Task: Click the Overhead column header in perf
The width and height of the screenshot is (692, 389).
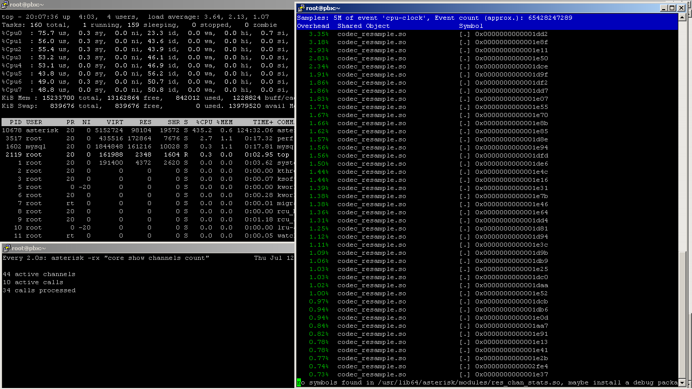Action: click(x=313, y=26)
